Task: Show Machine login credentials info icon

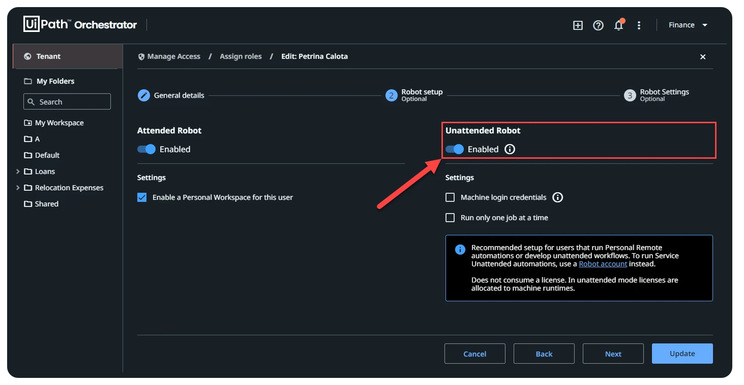Action: point(558,197)
